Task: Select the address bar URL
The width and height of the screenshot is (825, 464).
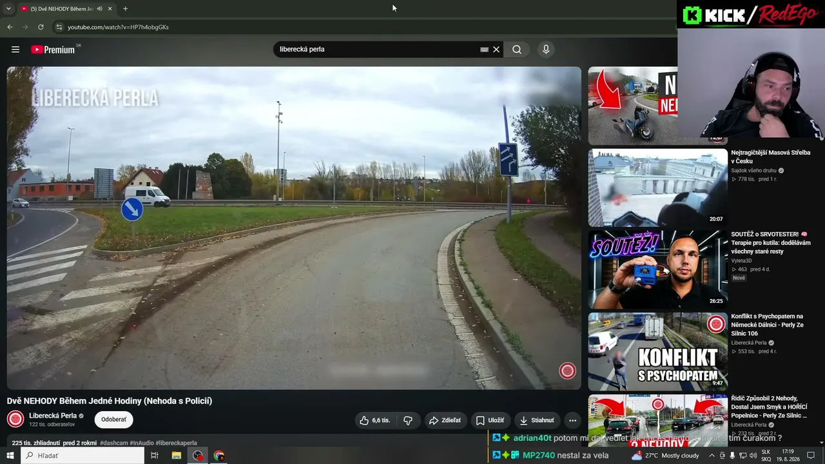Action: tap(118, 27)
